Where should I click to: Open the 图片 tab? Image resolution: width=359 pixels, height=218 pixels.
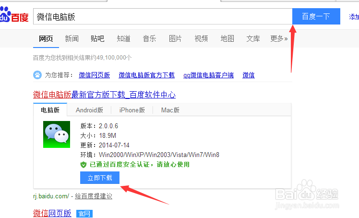tap(175, 38)
